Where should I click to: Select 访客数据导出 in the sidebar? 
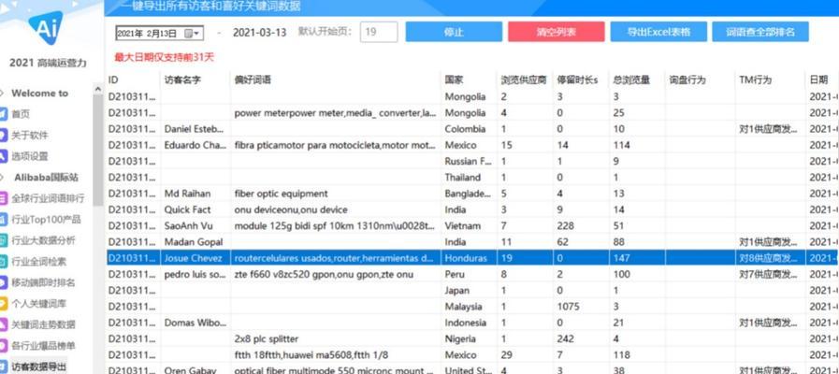39,367
